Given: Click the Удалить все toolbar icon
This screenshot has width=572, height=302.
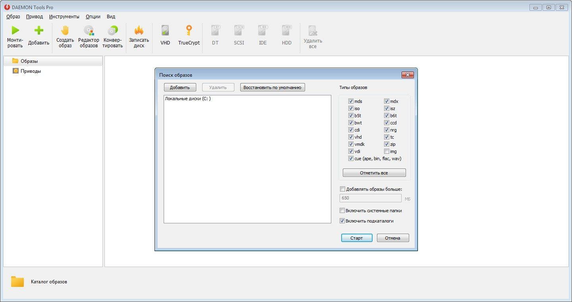Looking at the screenshot, I should click(313, 31).
